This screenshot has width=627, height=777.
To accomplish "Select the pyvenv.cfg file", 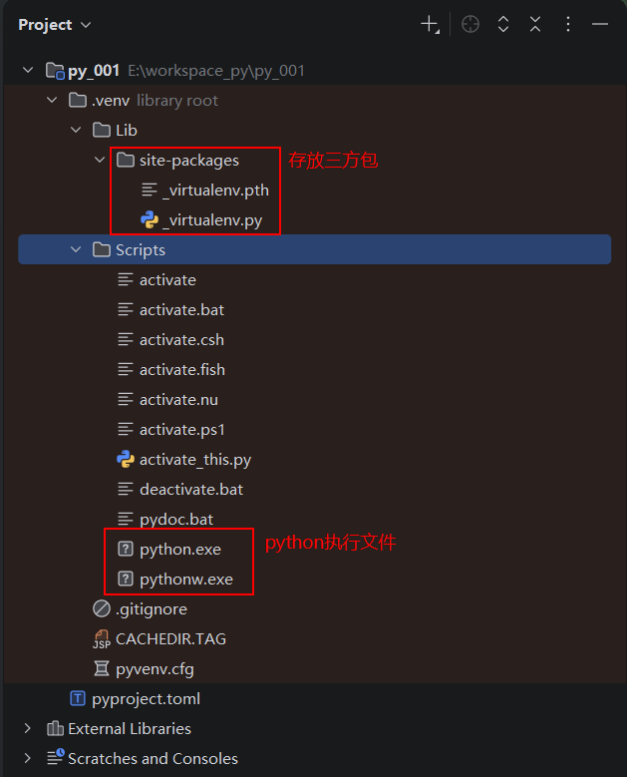I will [x=144, y=669].
